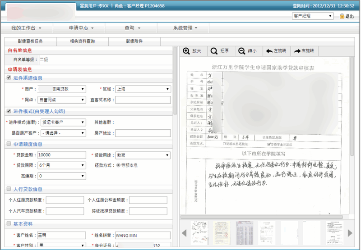The height and width of the screenshot is (250, 361).
Task: Focus the 个人住房公积金额度 field
Action: point(148,200)
